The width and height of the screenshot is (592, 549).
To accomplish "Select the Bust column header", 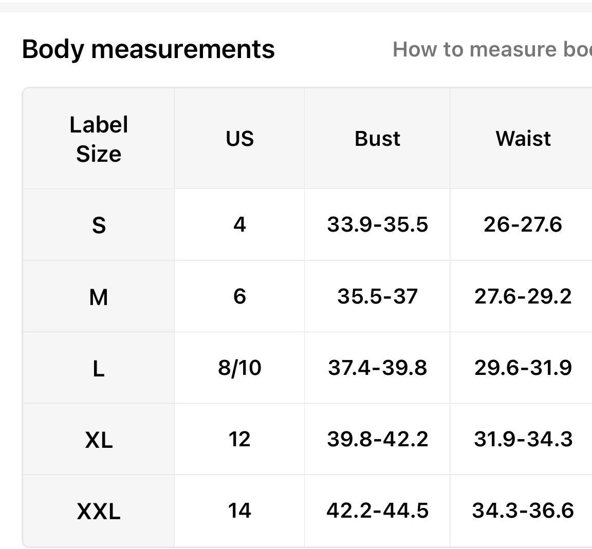I will [377, 139].
